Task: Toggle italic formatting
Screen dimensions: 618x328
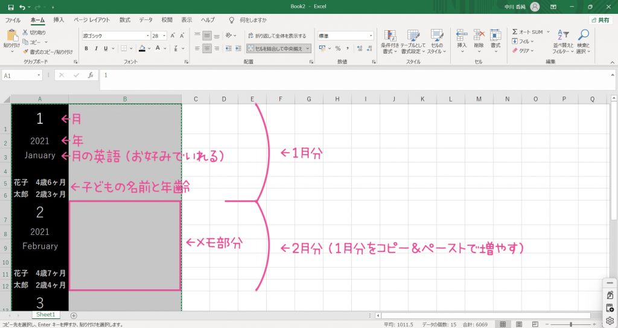Action: click(x=95, y=48)
